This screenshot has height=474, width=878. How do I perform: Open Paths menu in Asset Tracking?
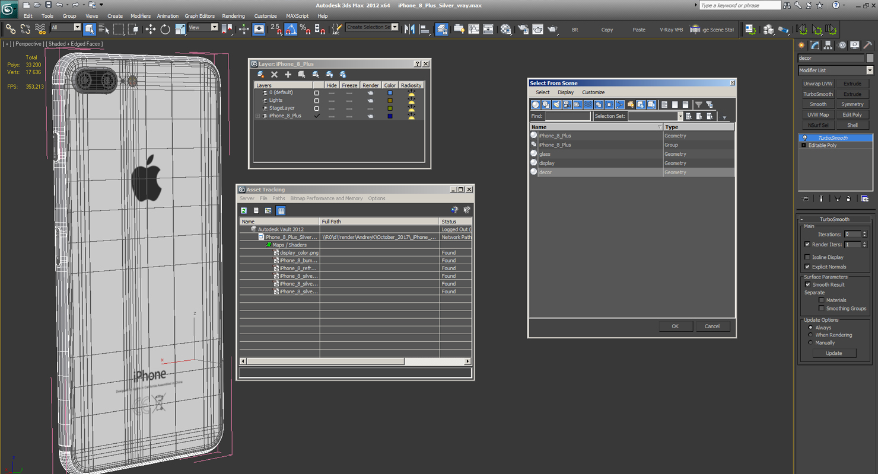point(279,198)
